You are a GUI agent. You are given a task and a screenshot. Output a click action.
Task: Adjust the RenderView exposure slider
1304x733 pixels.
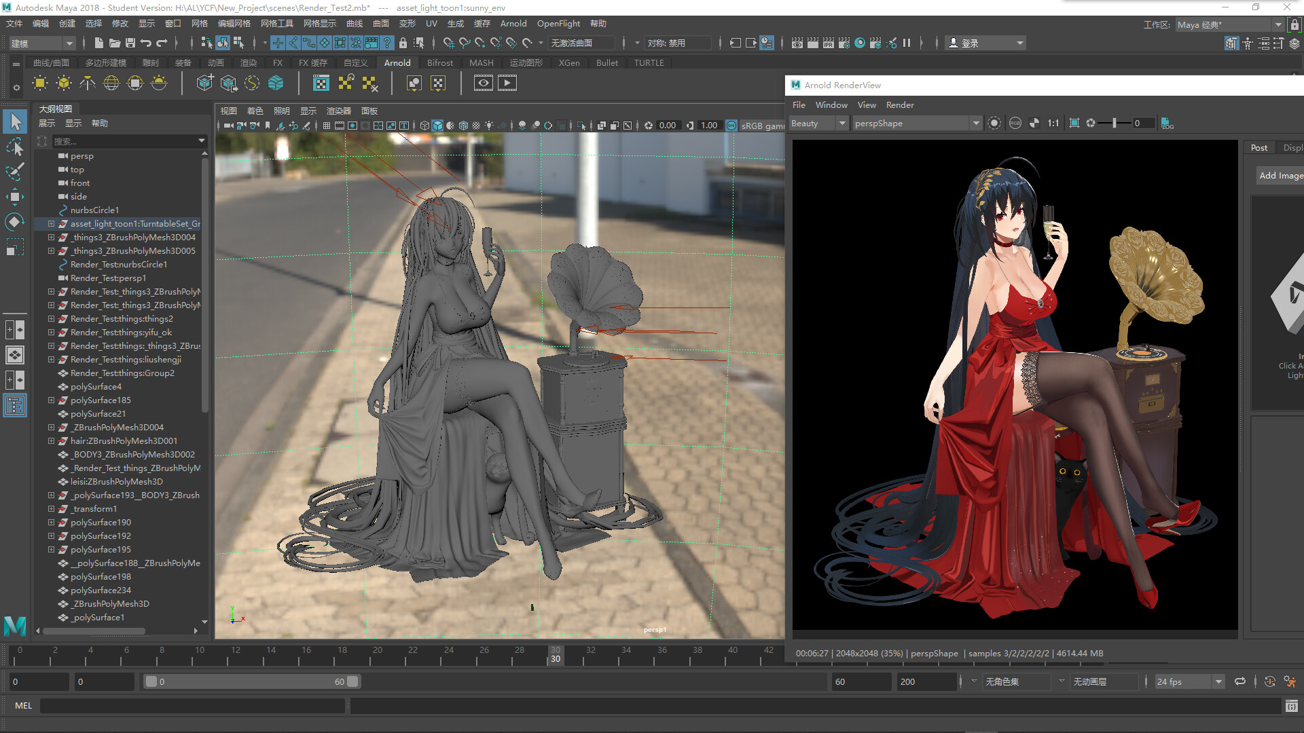[1115, 123]
